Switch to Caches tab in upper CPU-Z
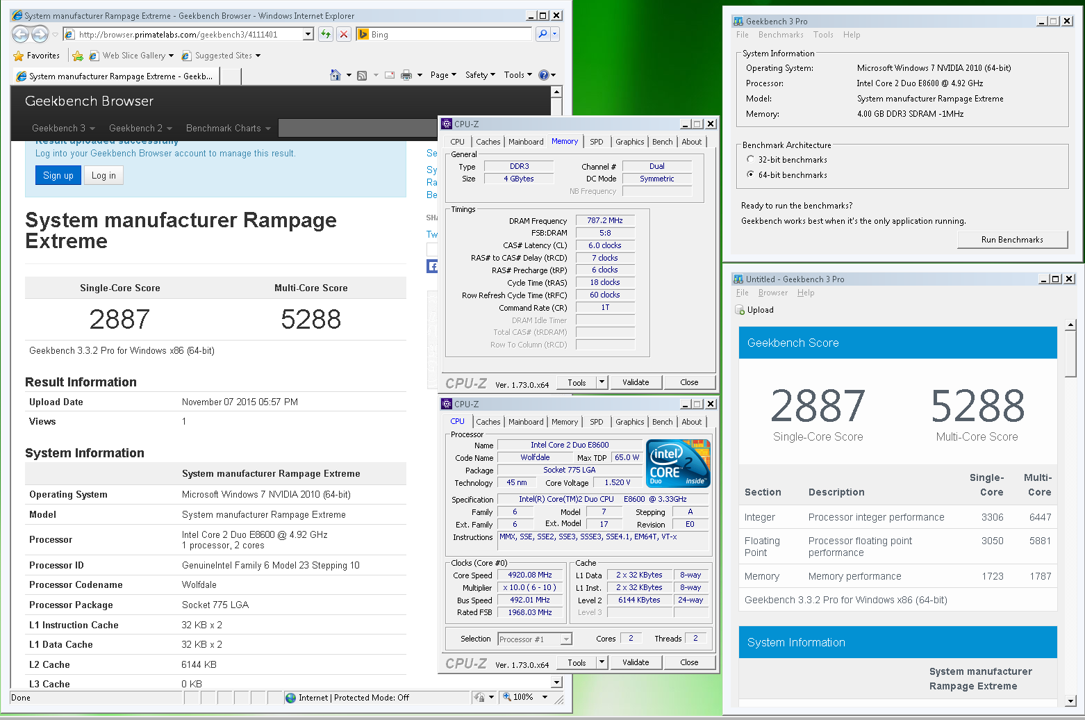Screen dimensions: 1085x720 click(488, 142)
